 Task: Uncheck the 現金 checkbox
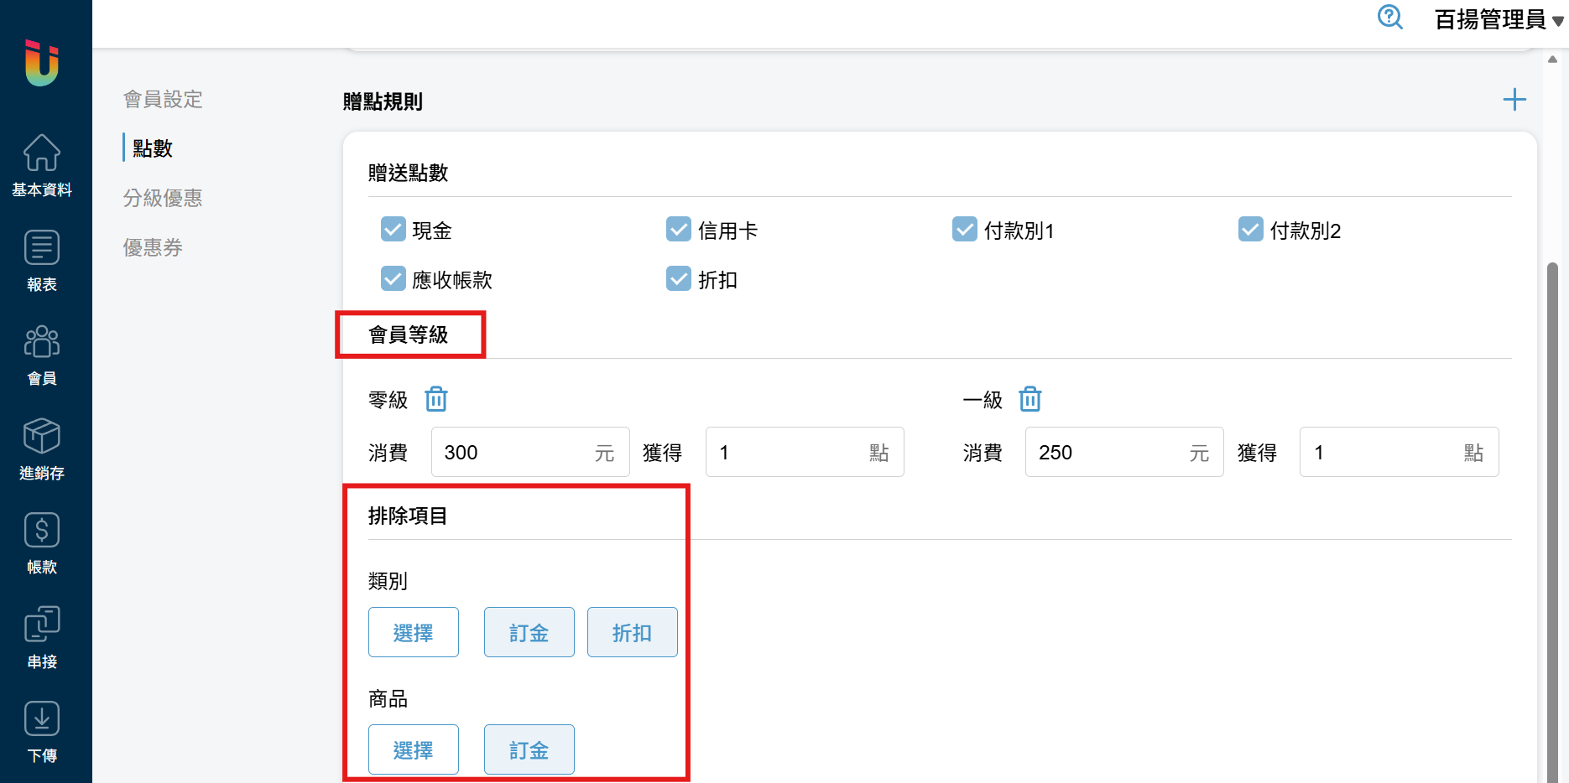coord(394,229)
